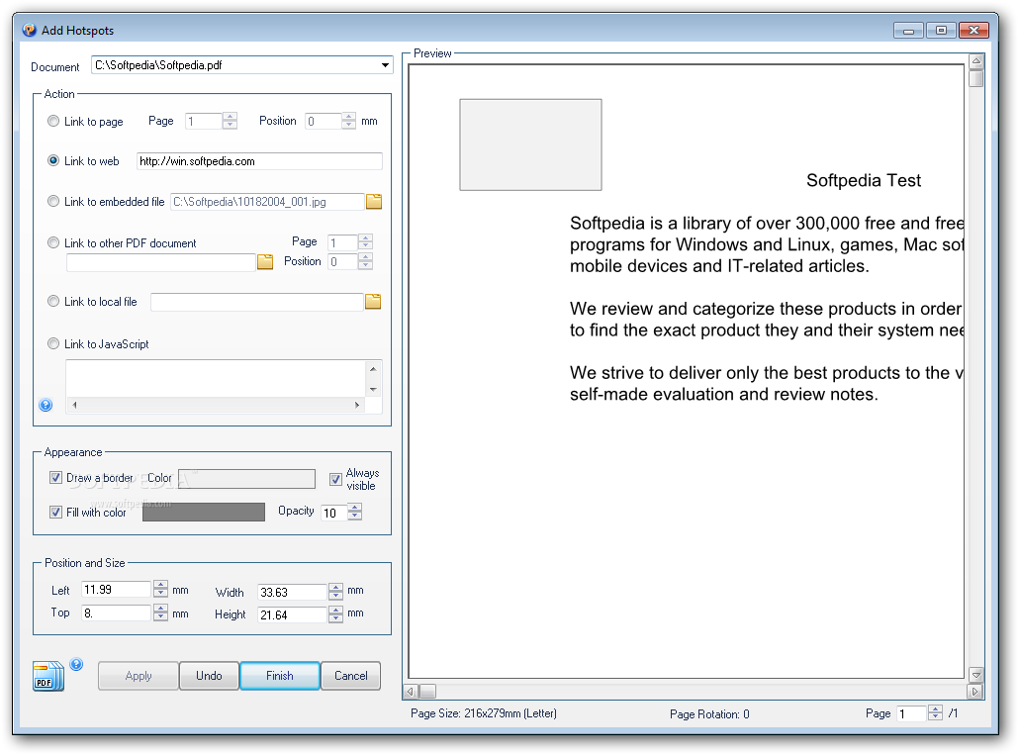Viewport: 1019px width, 755px height.
Task: Adjust preview Page number stepper
Action: point(935,712)
